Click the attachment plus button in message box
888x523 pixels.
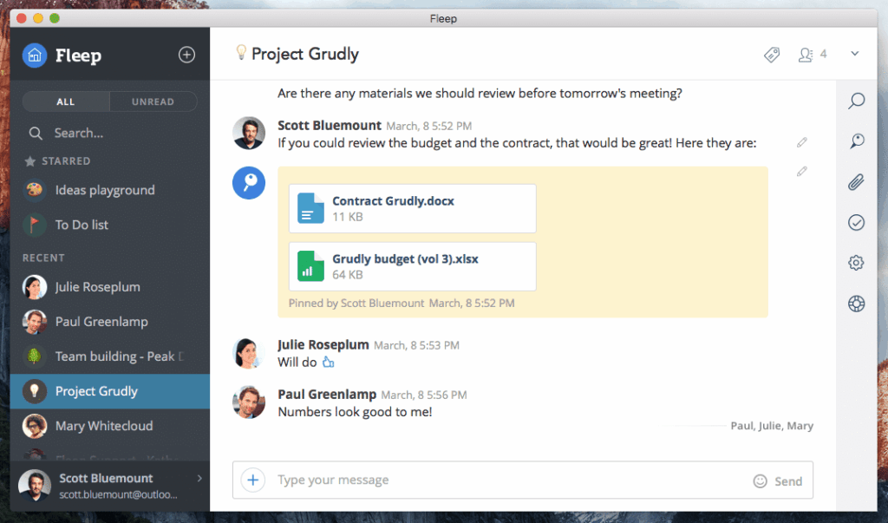click(x=253, y=480)
